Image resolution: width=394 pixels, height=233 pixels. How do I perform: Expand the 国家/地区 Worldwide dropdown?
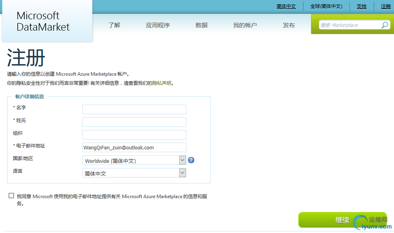(x=134, y=160)
